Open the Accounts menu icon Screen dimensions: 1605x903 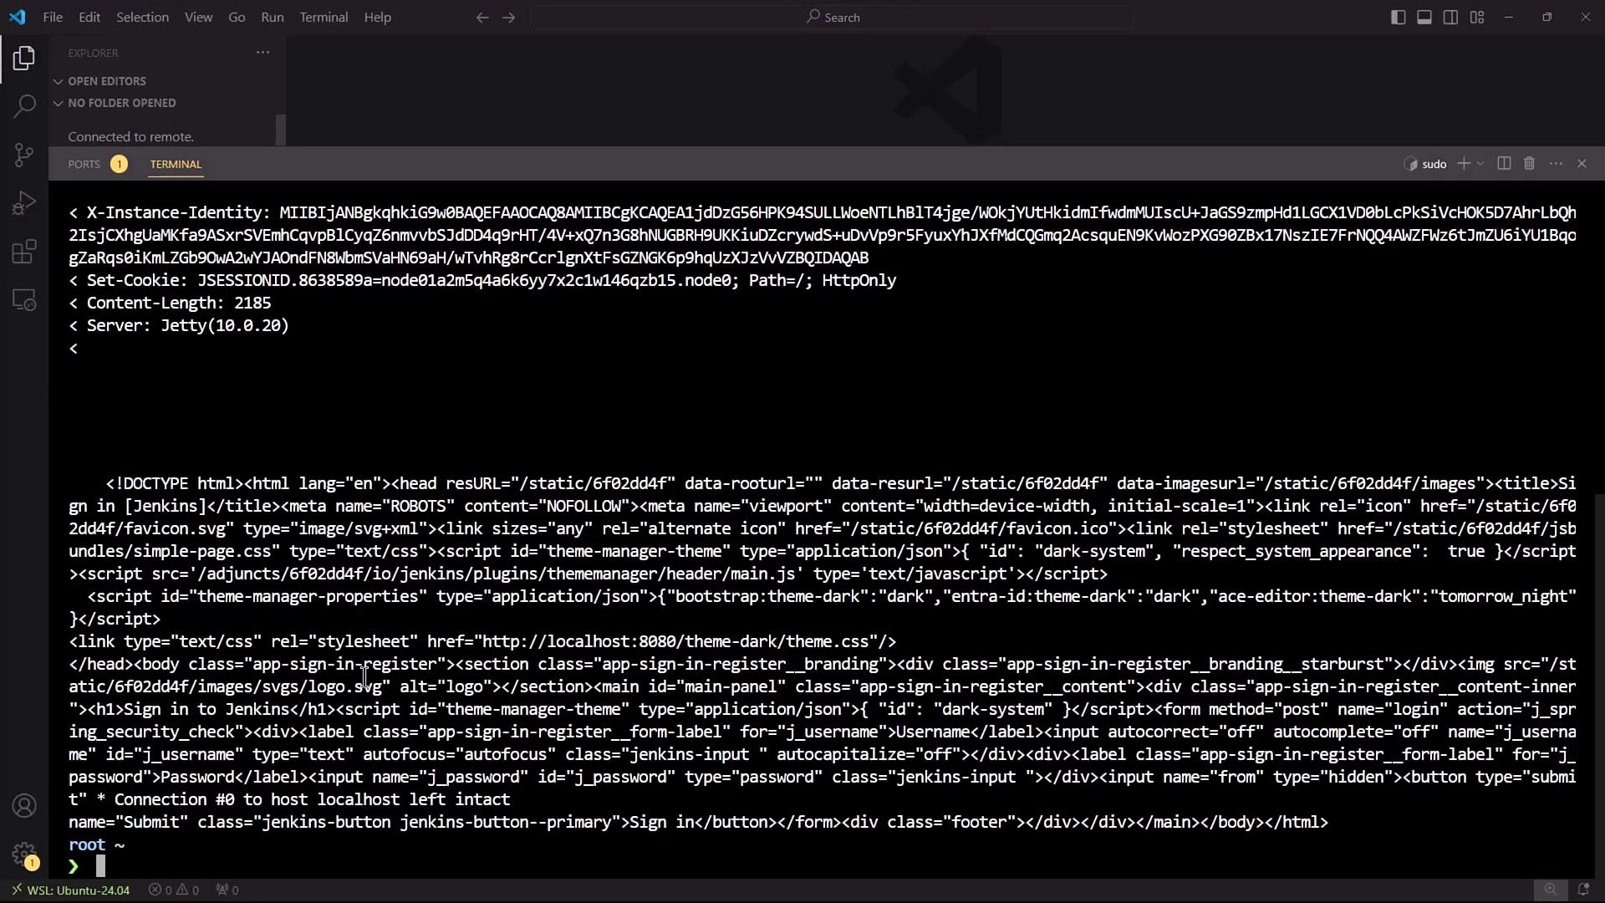coord(24,806)
